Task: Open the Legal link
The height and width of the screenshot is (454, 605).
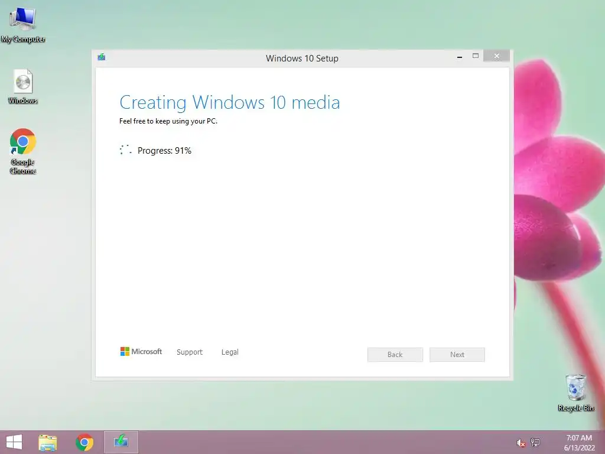Action: tap(230, 352)
